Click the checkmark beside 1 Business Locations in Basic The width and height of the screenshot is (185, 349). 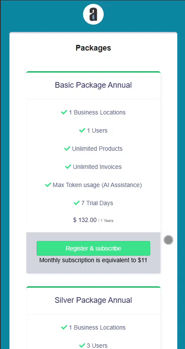(64, 112)
